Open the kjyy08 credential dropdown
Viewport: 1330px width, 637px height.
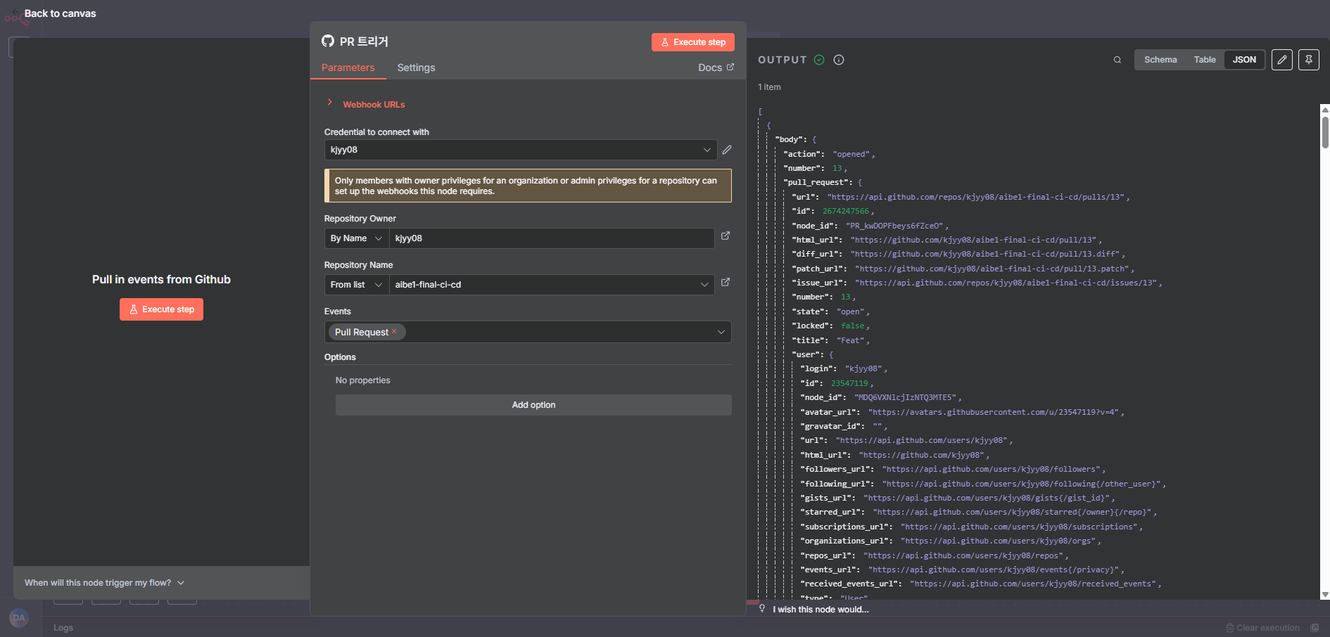coord(521,150)
